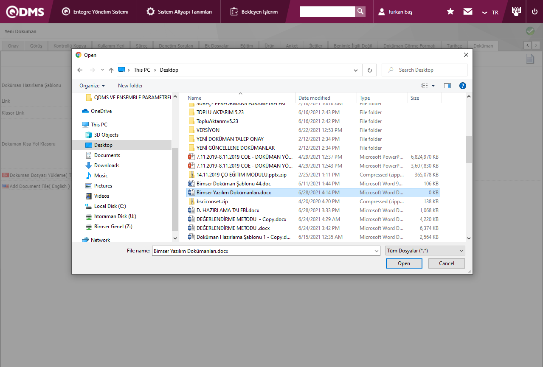543x367 pixels.
Task: Expand the Organize dropdown menu
Action: [92, 86]
